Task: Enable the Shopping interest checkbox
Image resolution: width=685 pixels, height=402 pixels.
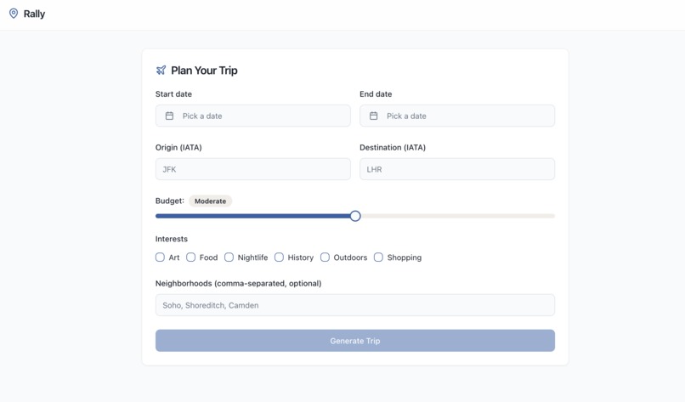Action: point(378,257)
